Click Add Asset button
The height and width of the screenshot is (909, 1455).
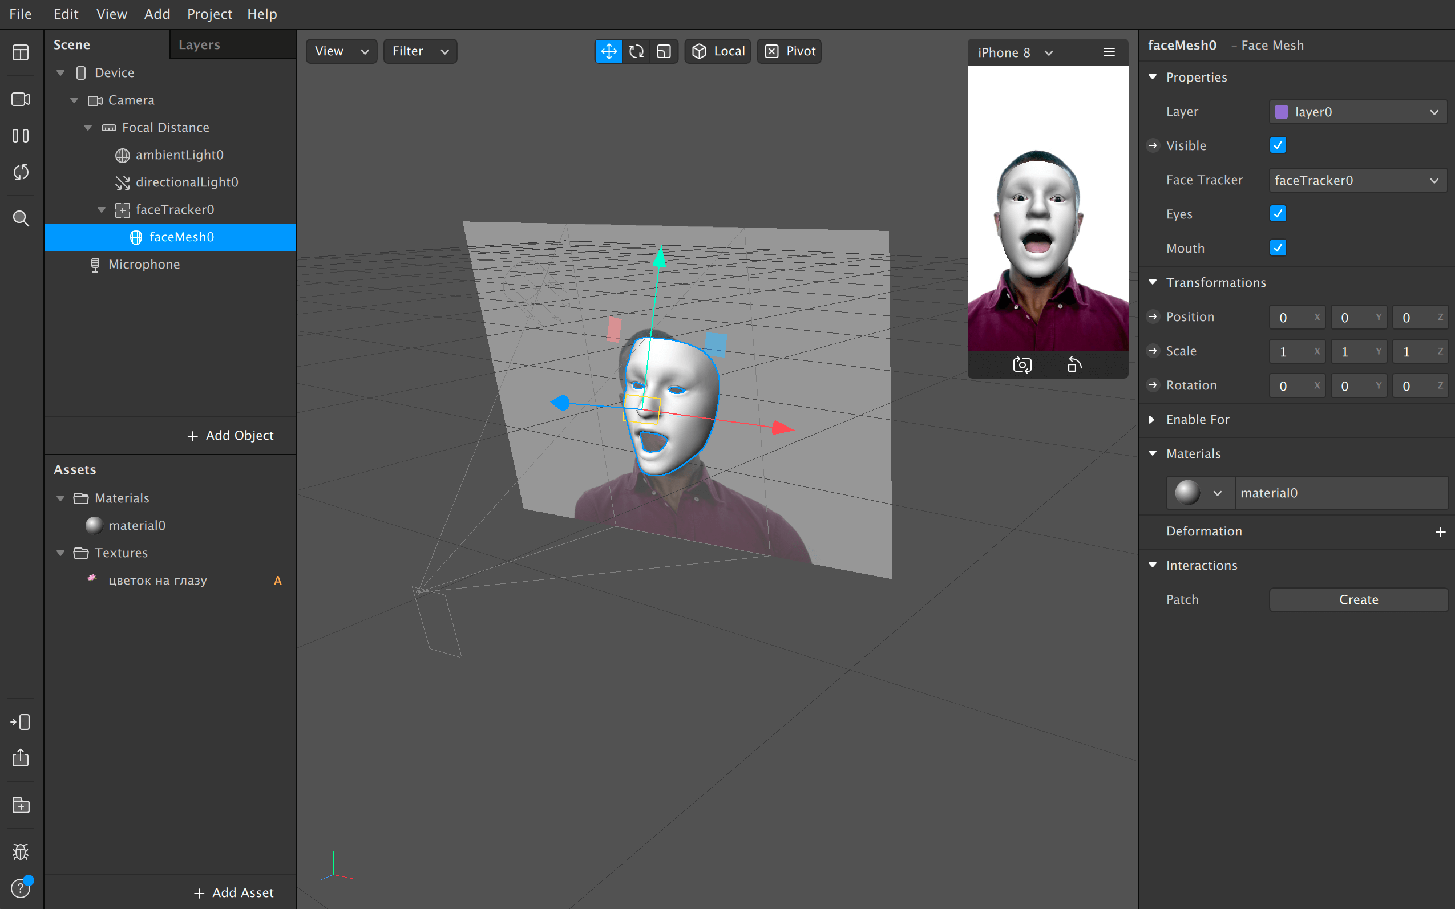234,894
